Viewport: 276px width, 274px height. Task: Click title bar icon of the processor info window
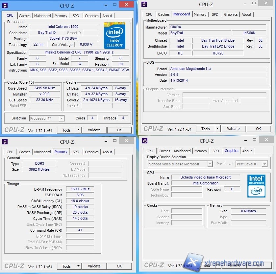pyautogui.click(x=5, y=6)
